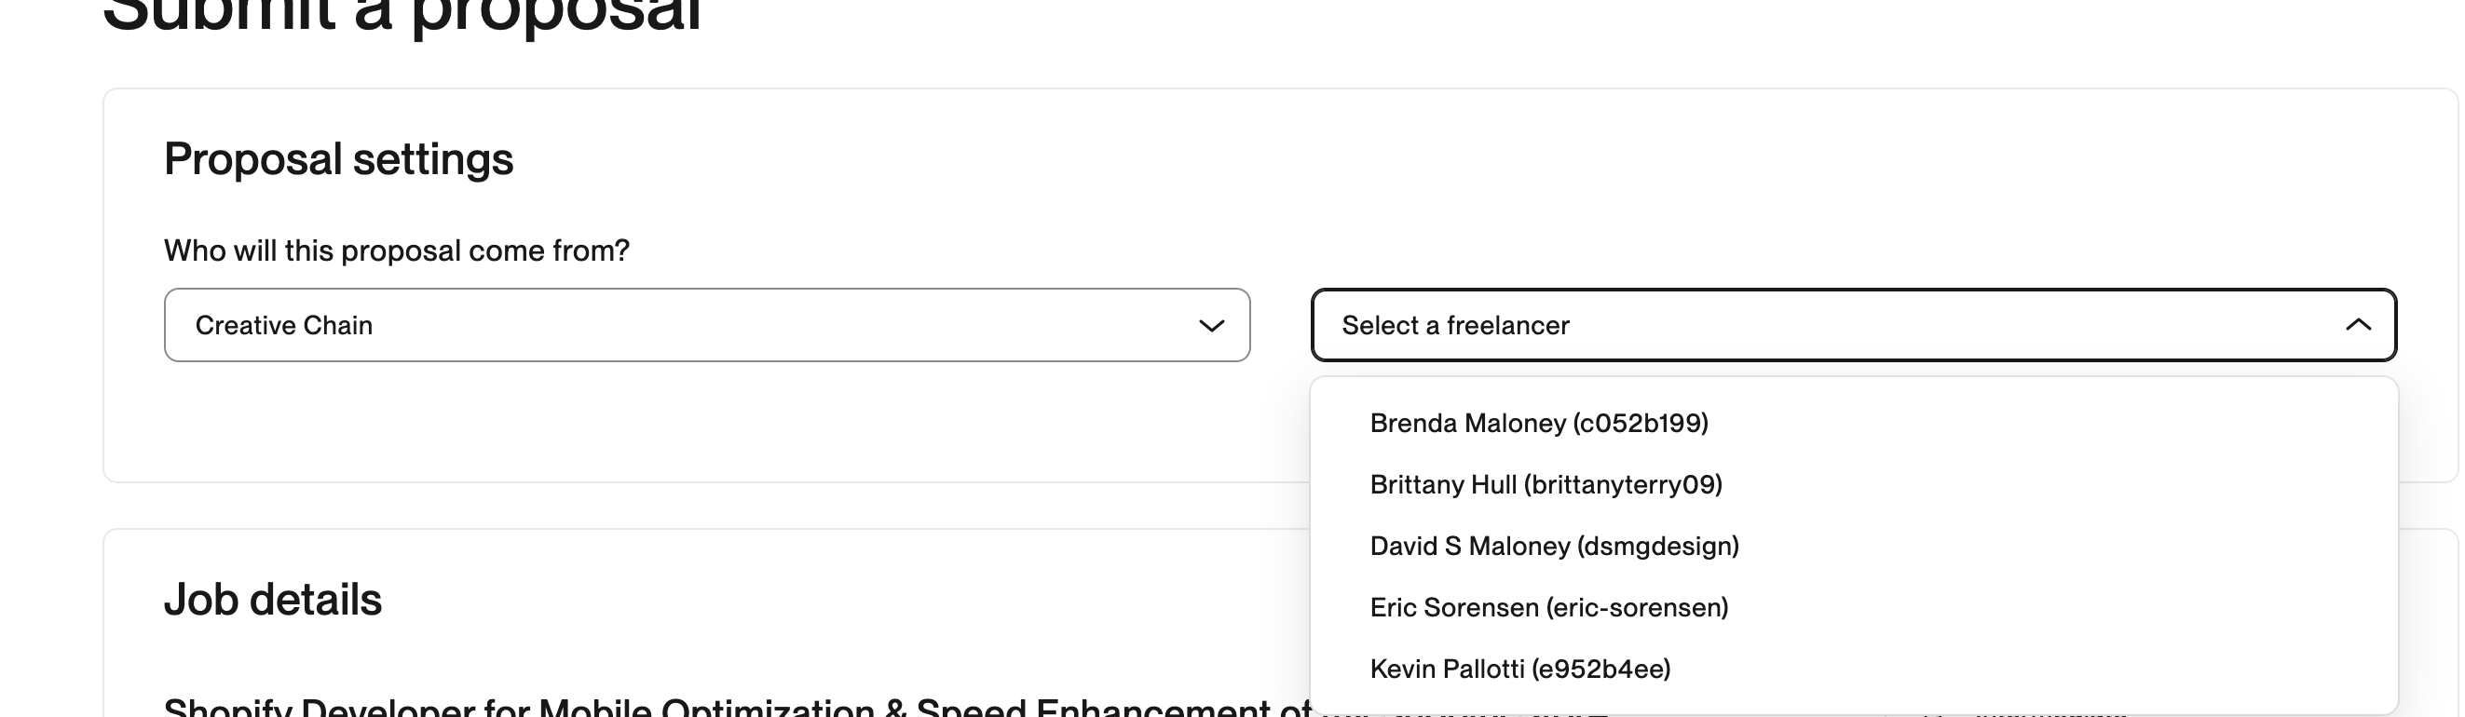Click the Creative Chain dropdown chevron arrow

coord(1211,326)
